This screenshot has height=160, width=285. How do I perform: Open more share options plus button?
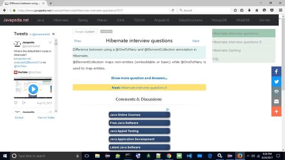[276, 112]
